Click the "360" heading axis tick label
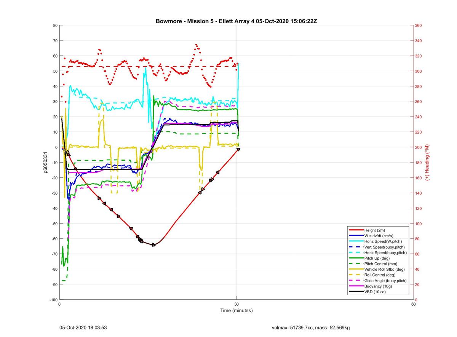 point(419,26)
